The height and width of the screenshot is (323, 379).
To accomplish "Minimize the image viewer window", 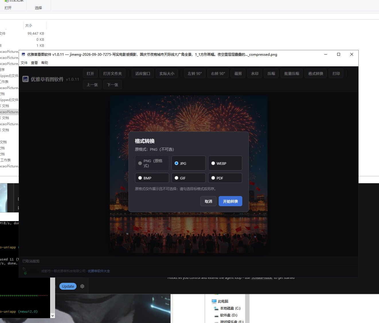I will (x=326, y=54).
